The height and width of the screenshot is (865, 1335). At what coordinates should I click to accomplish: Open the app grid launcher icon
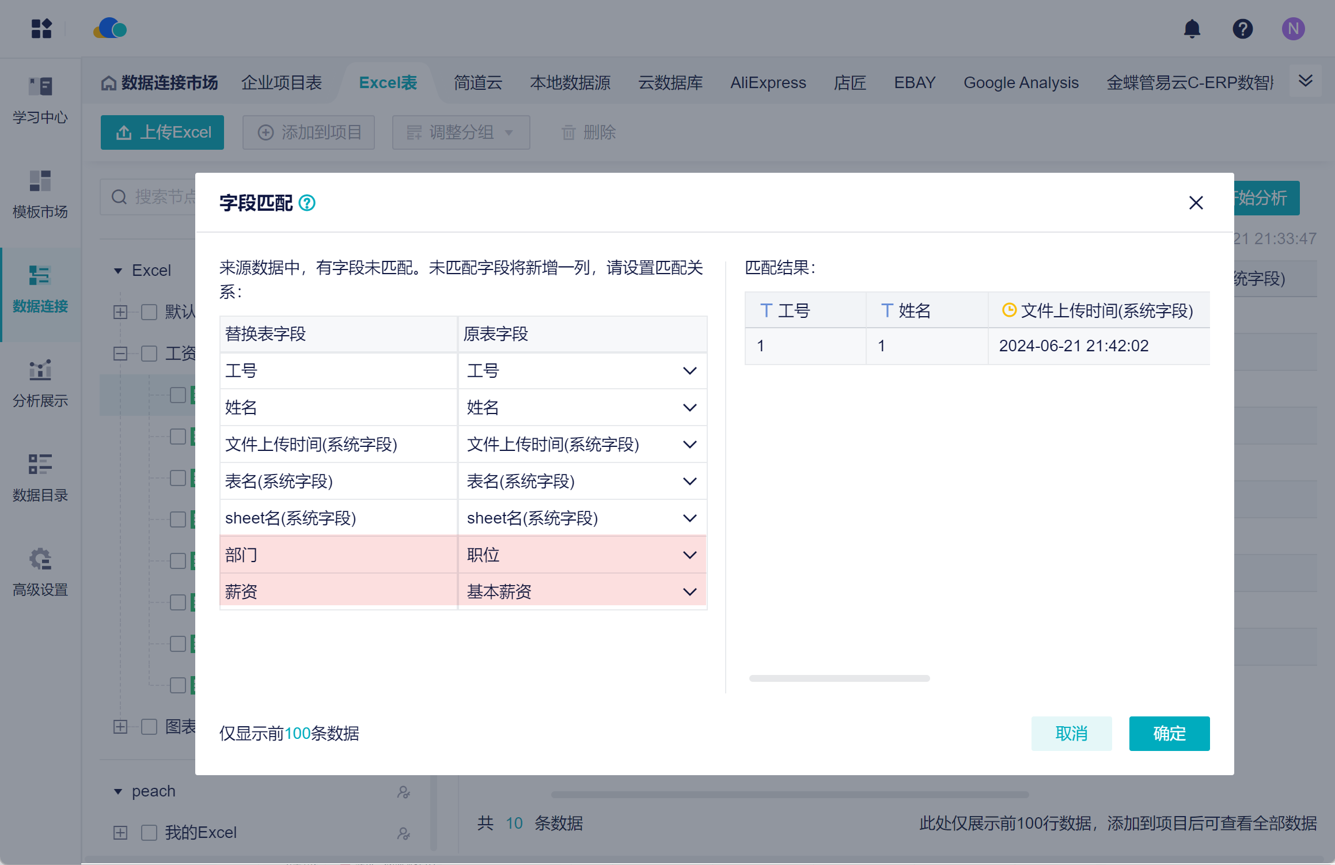point(41,29)
